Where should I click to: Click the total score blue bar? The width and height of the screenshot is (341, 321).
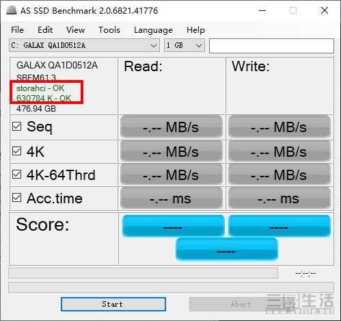coord(227,249)
